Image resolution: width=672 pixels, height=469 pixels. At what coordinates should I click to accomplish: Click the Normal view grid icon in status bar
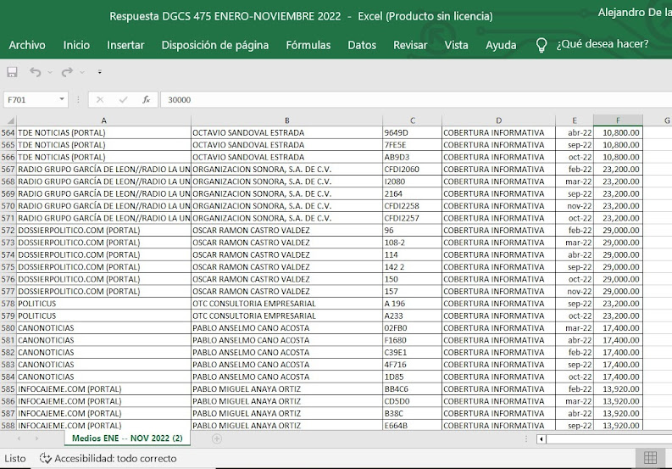[650, 458]
